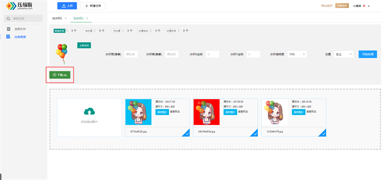The width and height of the screenshot is (382, 180).
Task: Click the 压缩啦 yasuola.com logo
Action: [x=19, y=6]
